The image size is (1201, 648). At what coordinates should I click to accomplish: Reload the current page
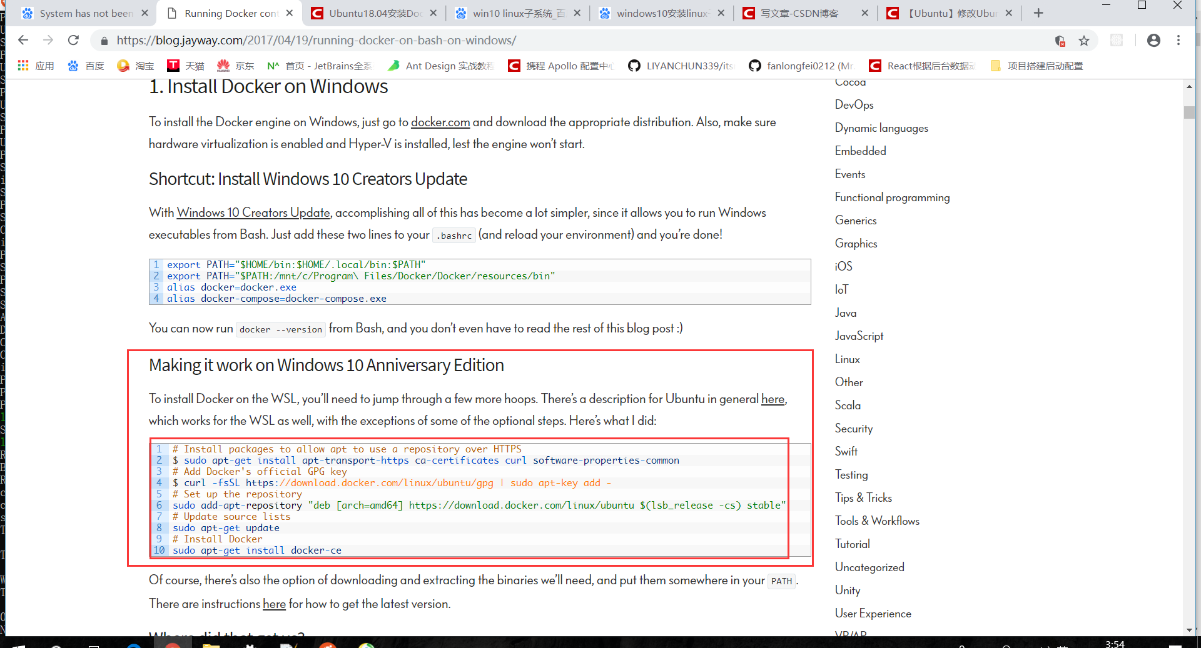73,40
